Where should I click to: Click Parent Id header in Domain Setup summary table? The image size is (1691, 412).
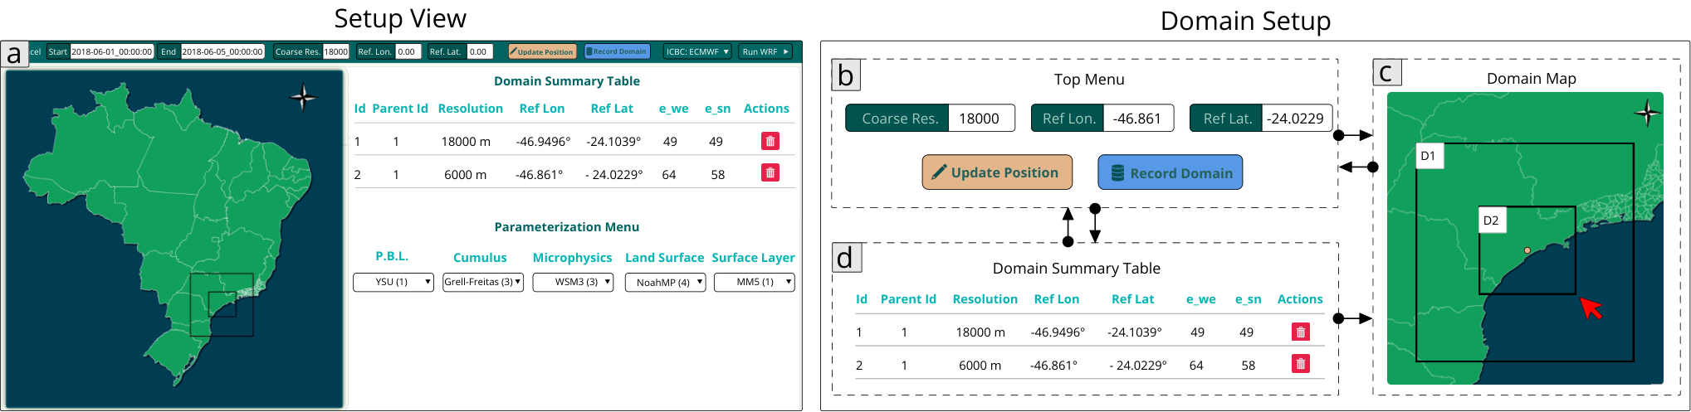[908, 299]
